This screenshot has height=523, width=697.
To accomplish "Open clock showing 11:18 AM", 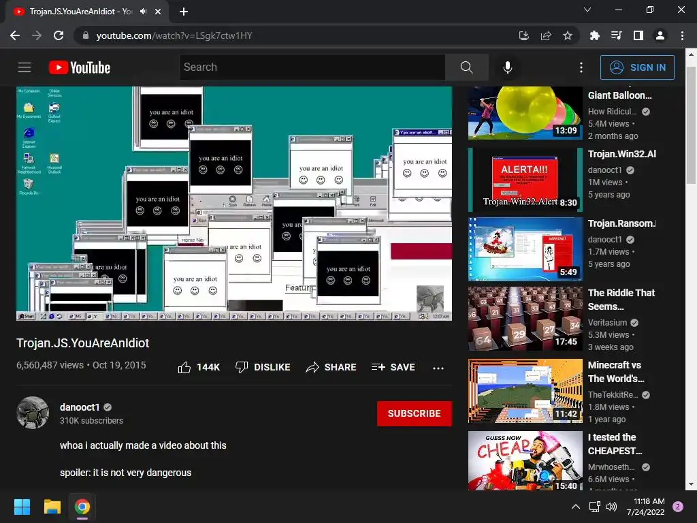I will pyautogui.click(x=646, y=507).
